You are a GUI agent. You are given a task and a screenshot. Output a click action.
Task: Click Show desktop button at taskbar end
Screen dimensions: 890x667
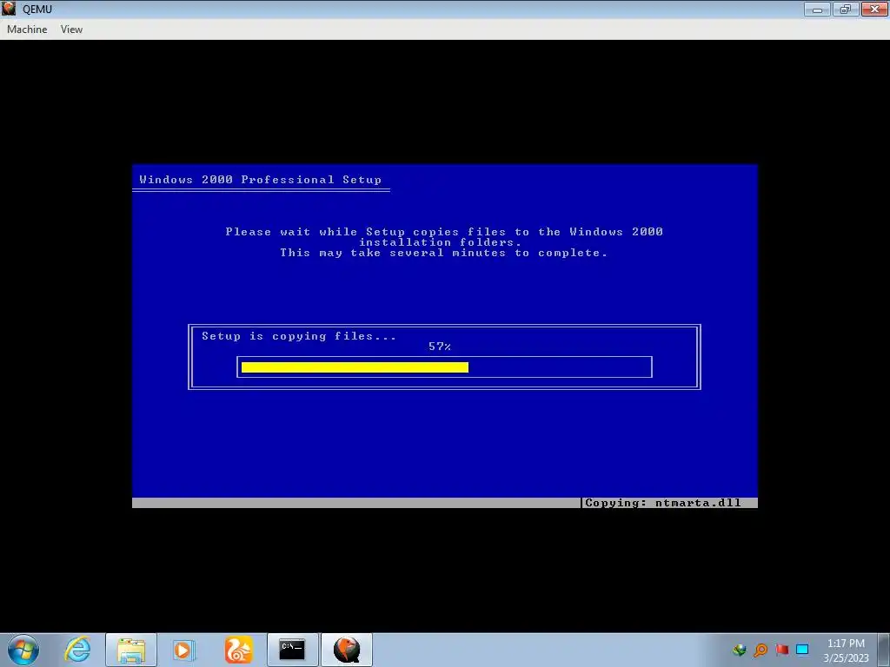pyautogui.click(x=884, y=650)
